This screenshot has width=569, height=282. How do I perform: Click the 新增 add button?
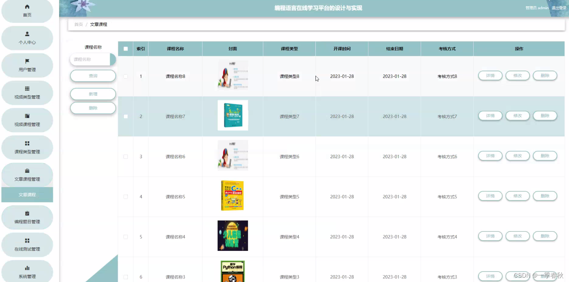(x=93, y=94)
